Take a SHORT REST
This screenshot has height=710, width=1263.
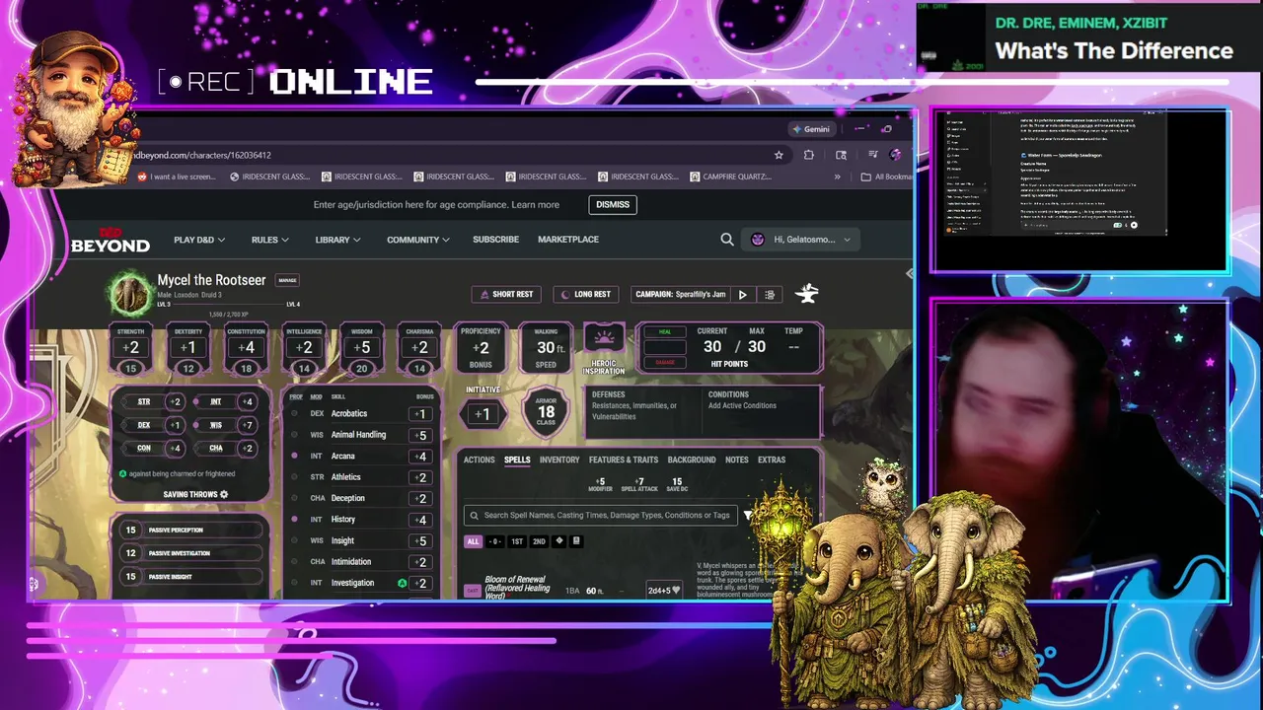[507, 294]
